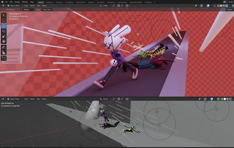Screen dimensions: 234x148
Task: Open the Add menu in the bottom viewport header
Action: point(38,99)
